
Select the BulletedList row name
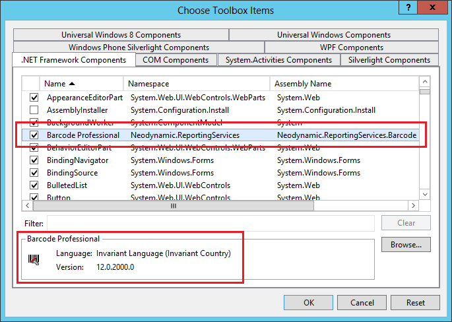67,185
